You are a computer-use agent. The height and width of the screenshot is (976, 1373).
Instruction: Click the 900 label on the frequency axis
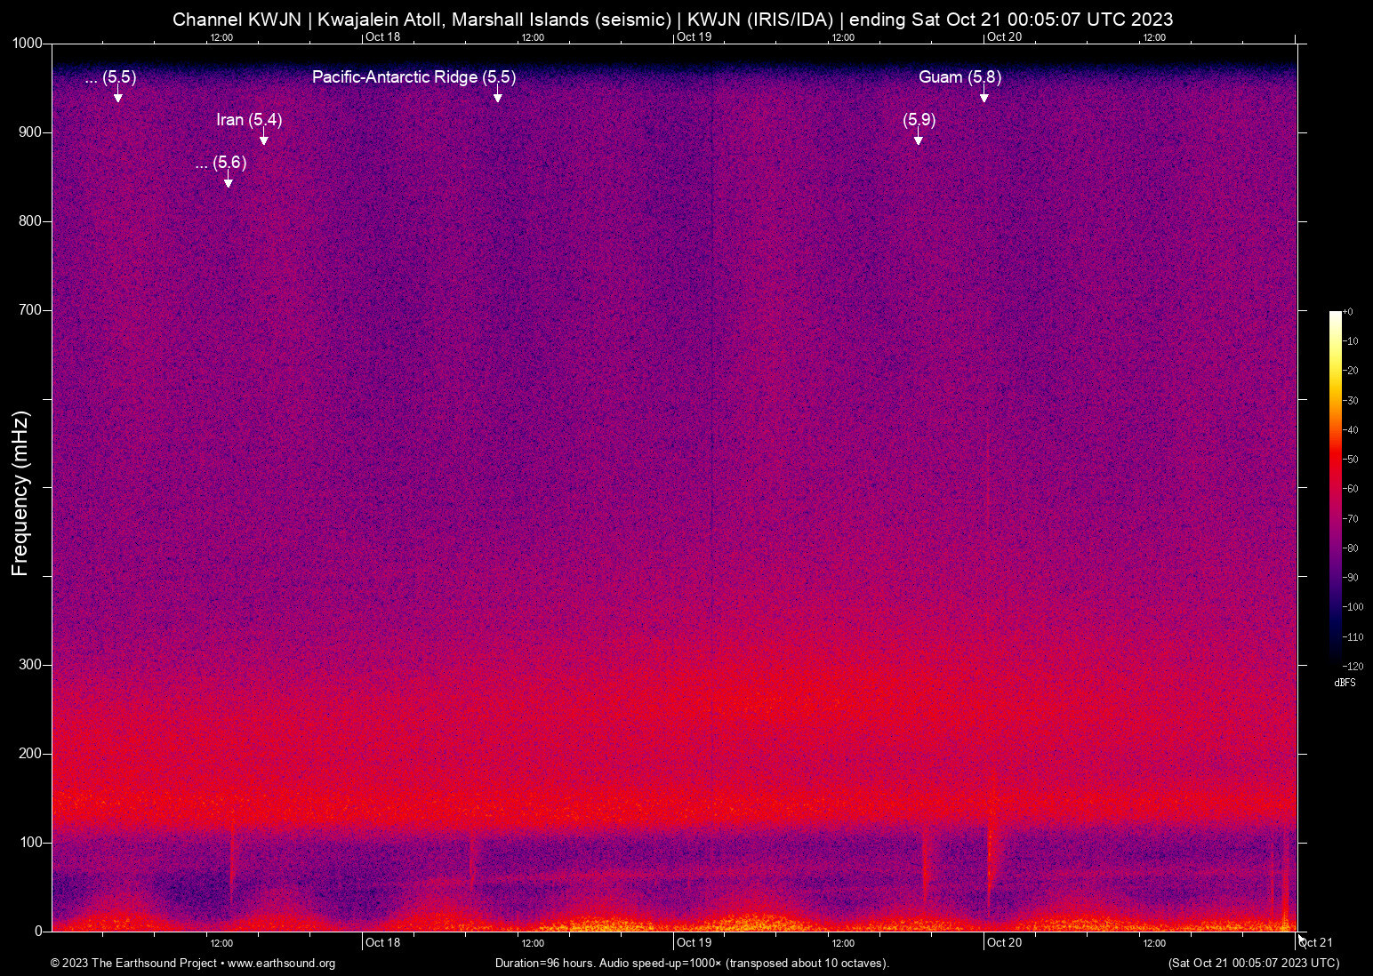(x=30, y=132)
